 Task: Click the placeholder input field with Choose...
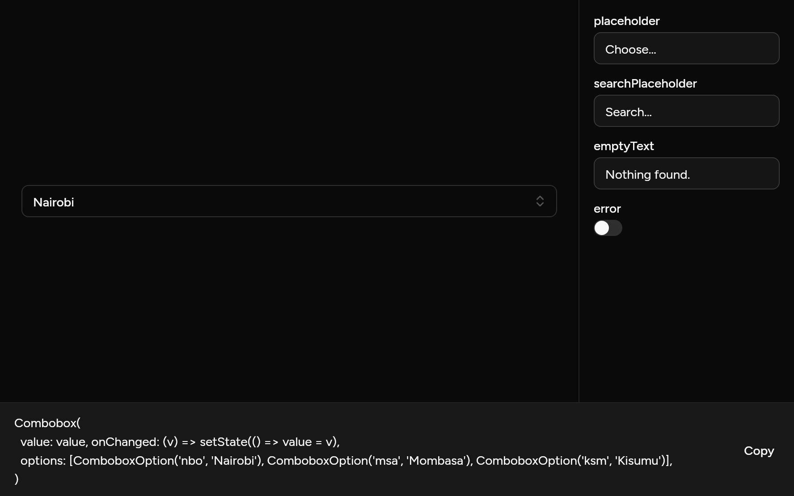686,48
